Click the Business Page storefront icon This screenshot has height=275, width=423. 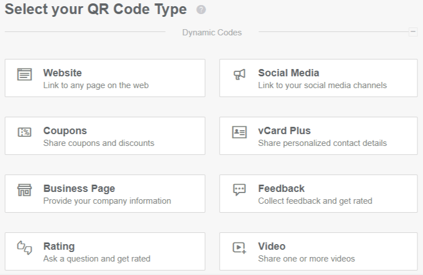(x=24, y=190)
